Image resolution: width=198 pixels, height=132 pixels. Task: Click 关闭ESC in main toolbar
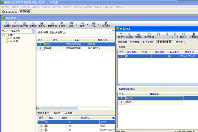point(106,24)
